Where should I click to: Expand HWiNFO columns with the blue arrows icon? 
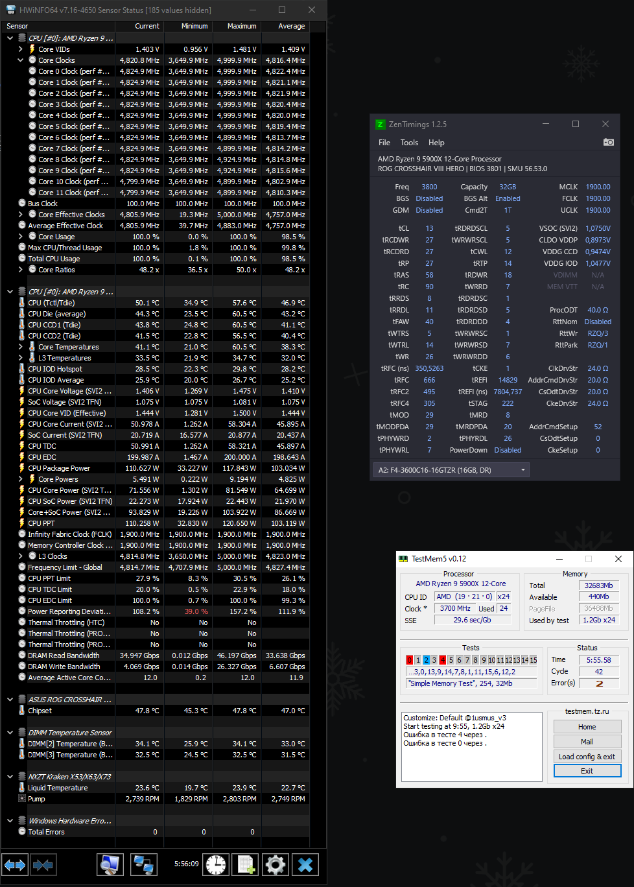click(15, 864)
